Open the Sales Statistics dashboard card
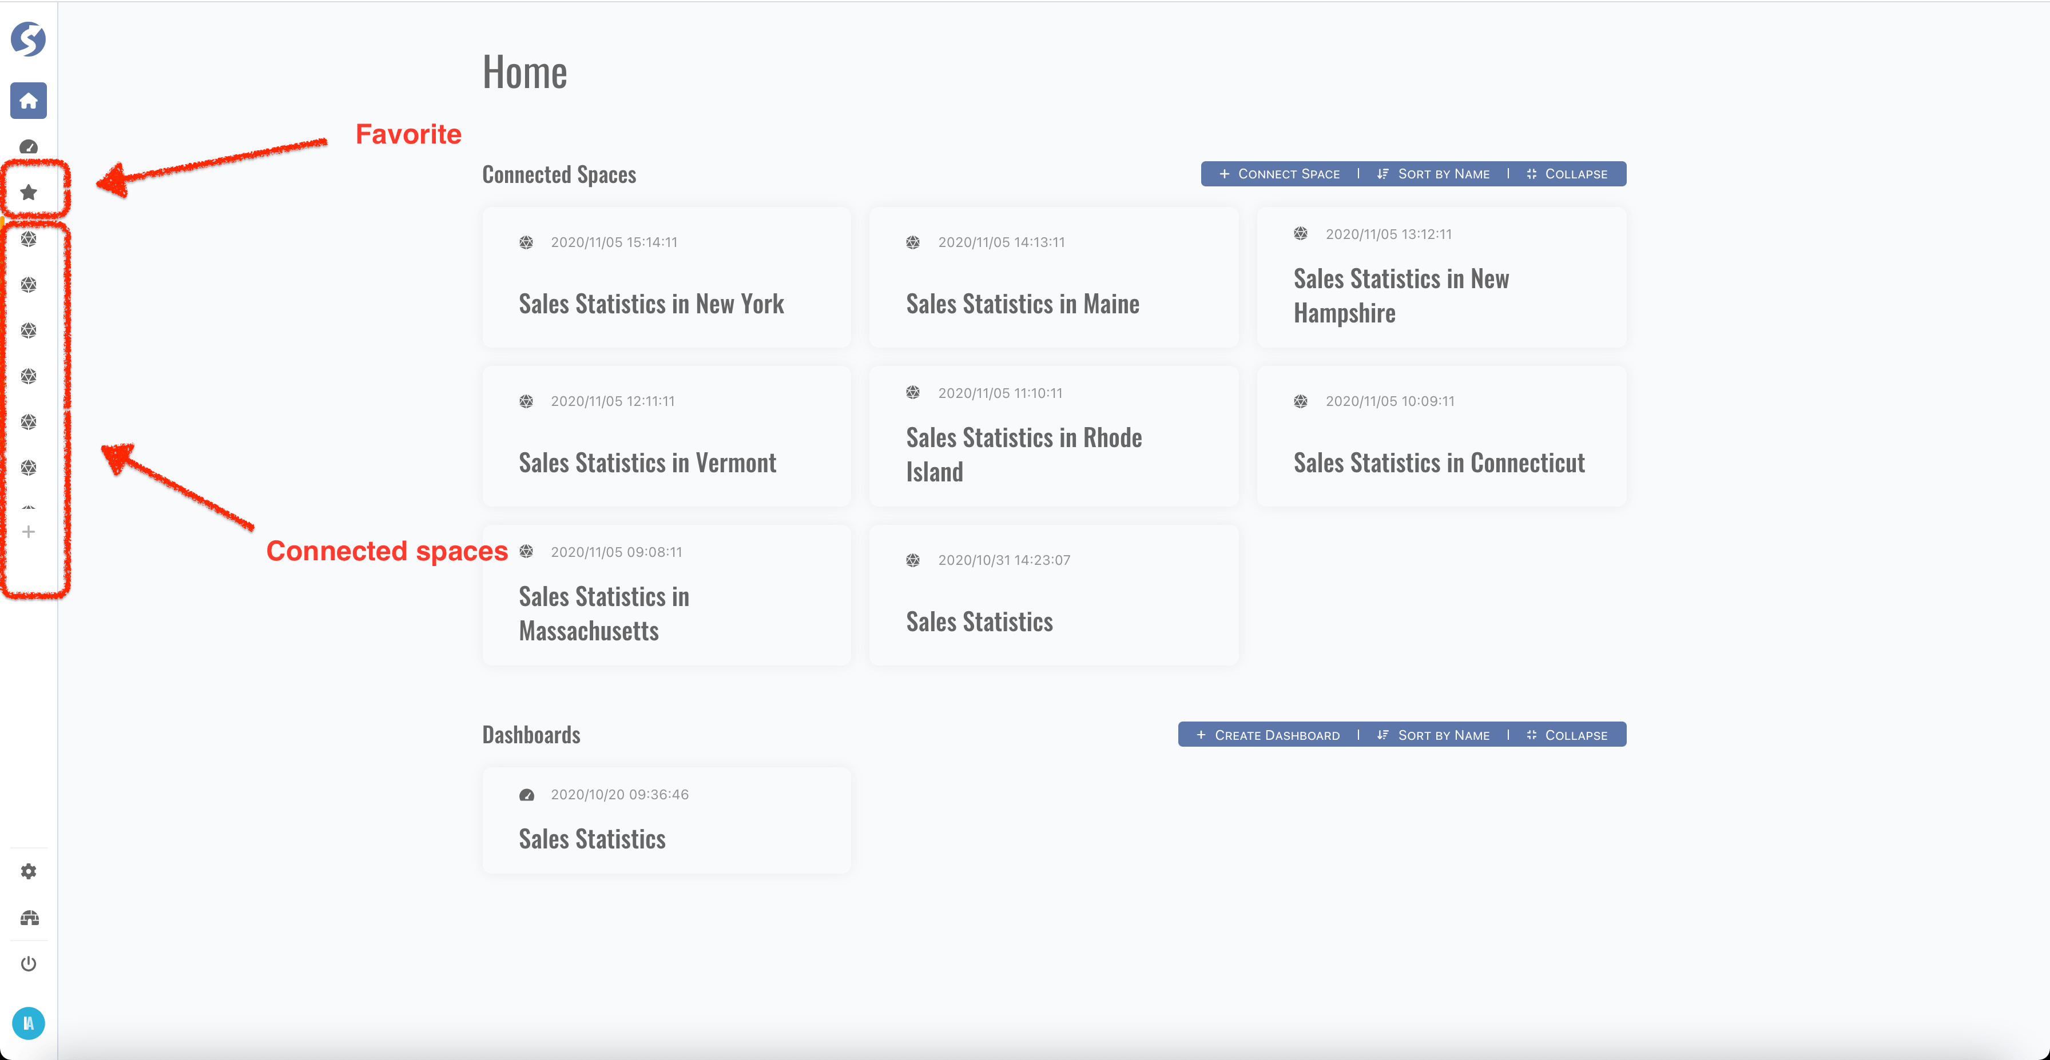2050x1060 pixels. (x=667, y=820)
